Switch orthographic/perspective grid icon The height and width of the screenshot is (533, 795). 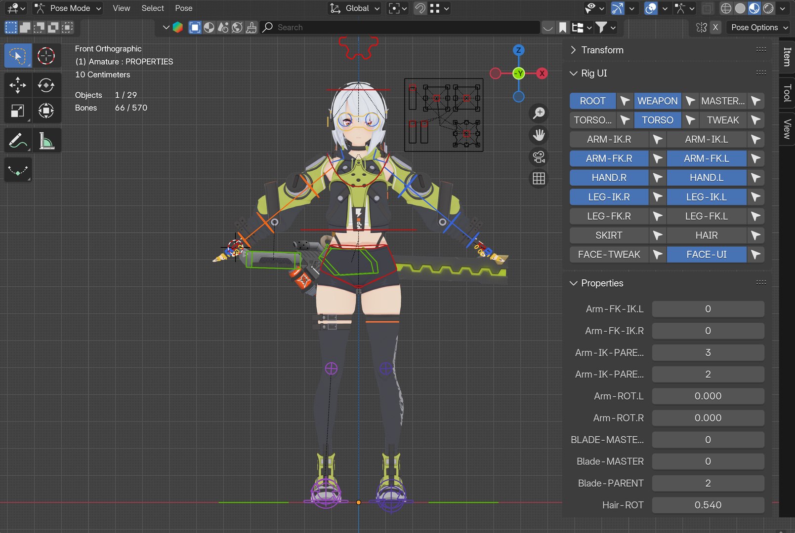(x=539, y=179)
